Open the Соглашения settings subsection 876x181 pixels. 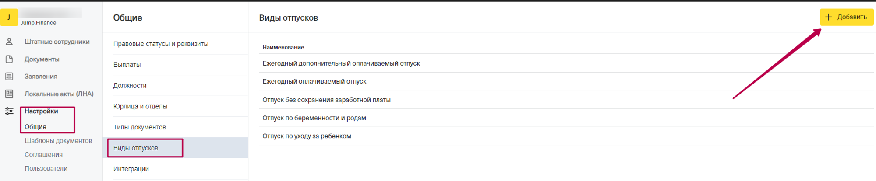point(43,155)
